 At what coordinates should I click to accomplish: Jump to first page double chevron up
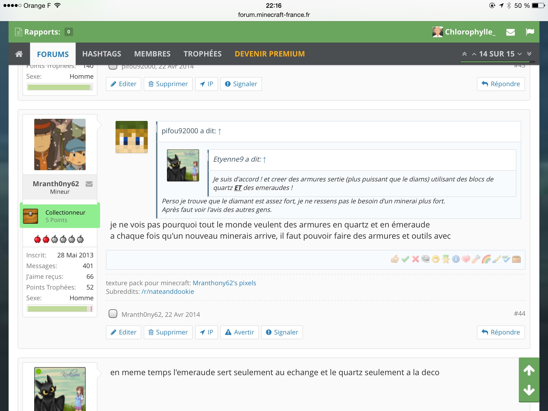465,54
